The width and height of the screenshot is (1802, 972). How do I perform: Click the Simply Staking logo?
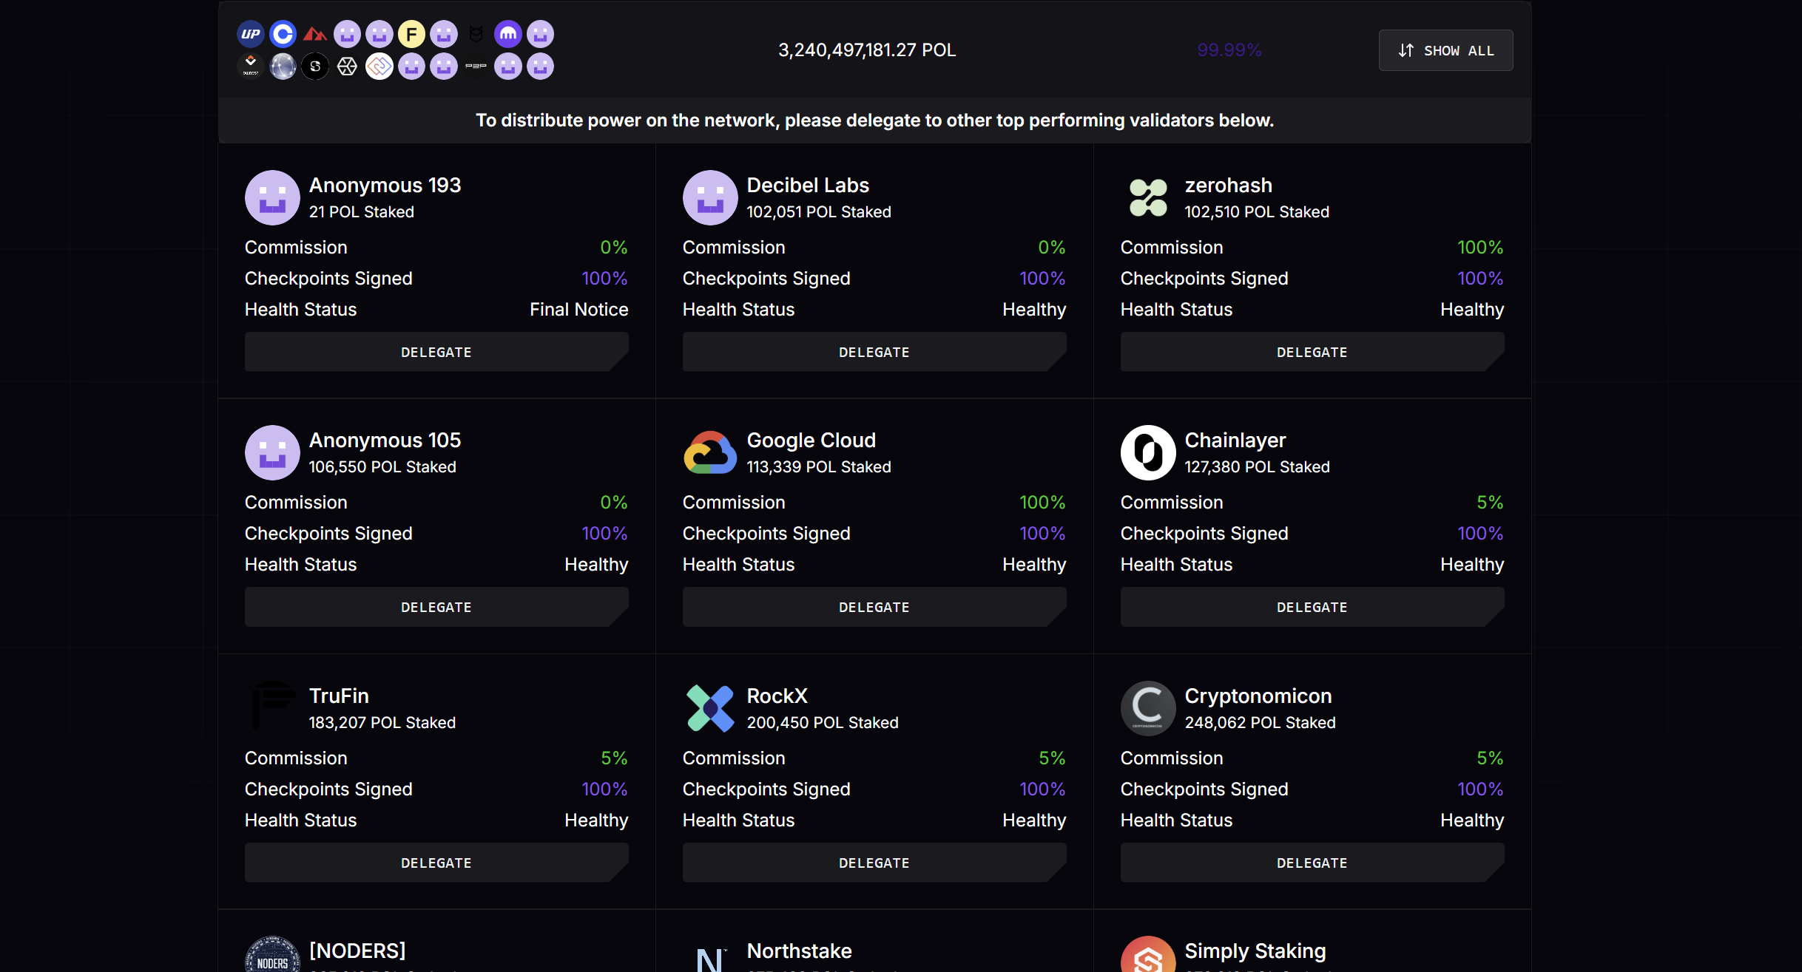coord(1148,954)
